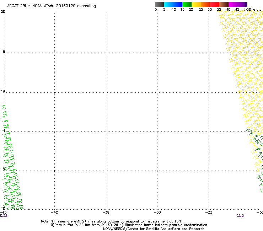Click longitude label '-45'
The image size is (263, 231).
(3, 213)
